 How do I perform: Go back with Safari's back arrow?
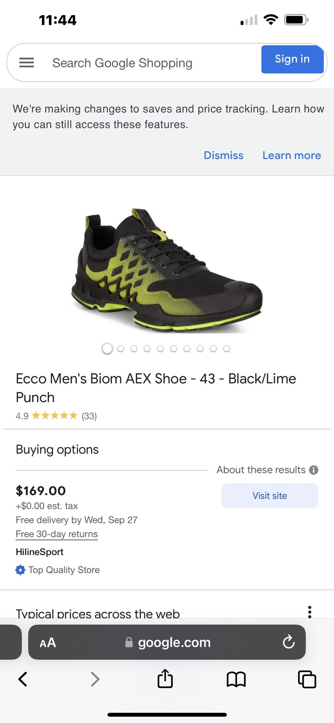(x=23, y=679)
